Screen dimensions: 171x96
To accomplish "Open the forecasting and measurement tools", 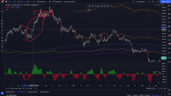I will point(2,23).
